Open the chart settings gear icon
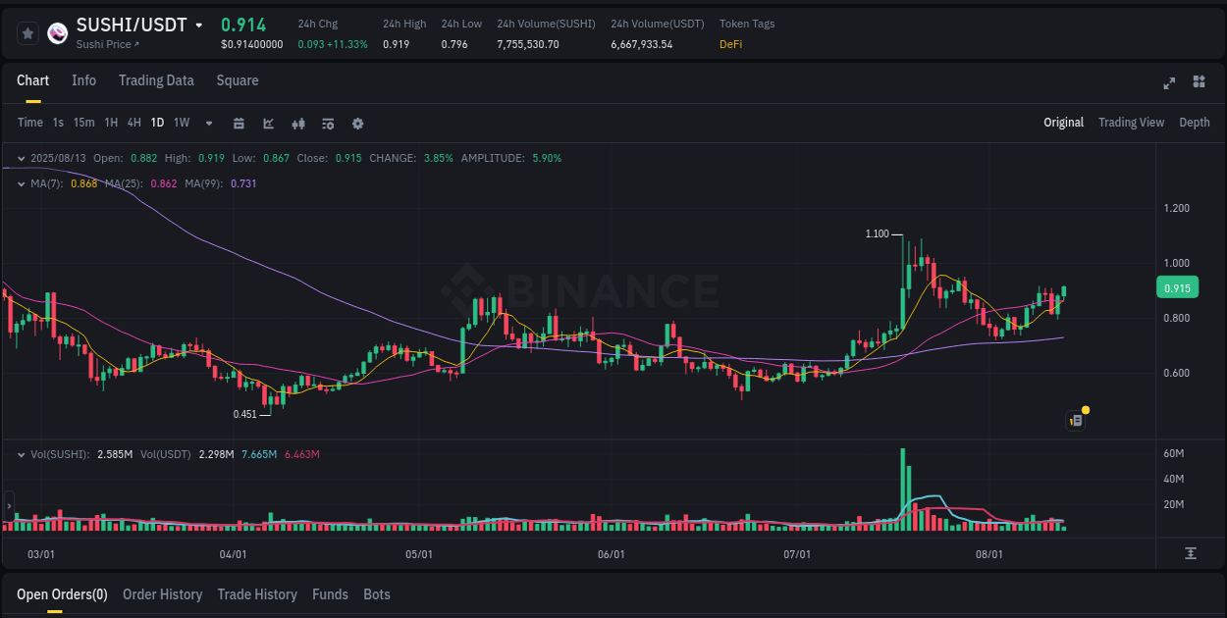The image size is (1227, 618). point(357,123)
